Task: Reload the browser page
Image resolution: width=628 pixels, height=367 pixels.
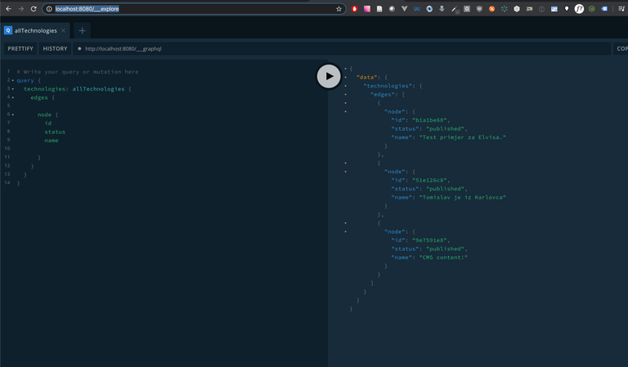Action: pyautogui.click(x=34, y=9)
